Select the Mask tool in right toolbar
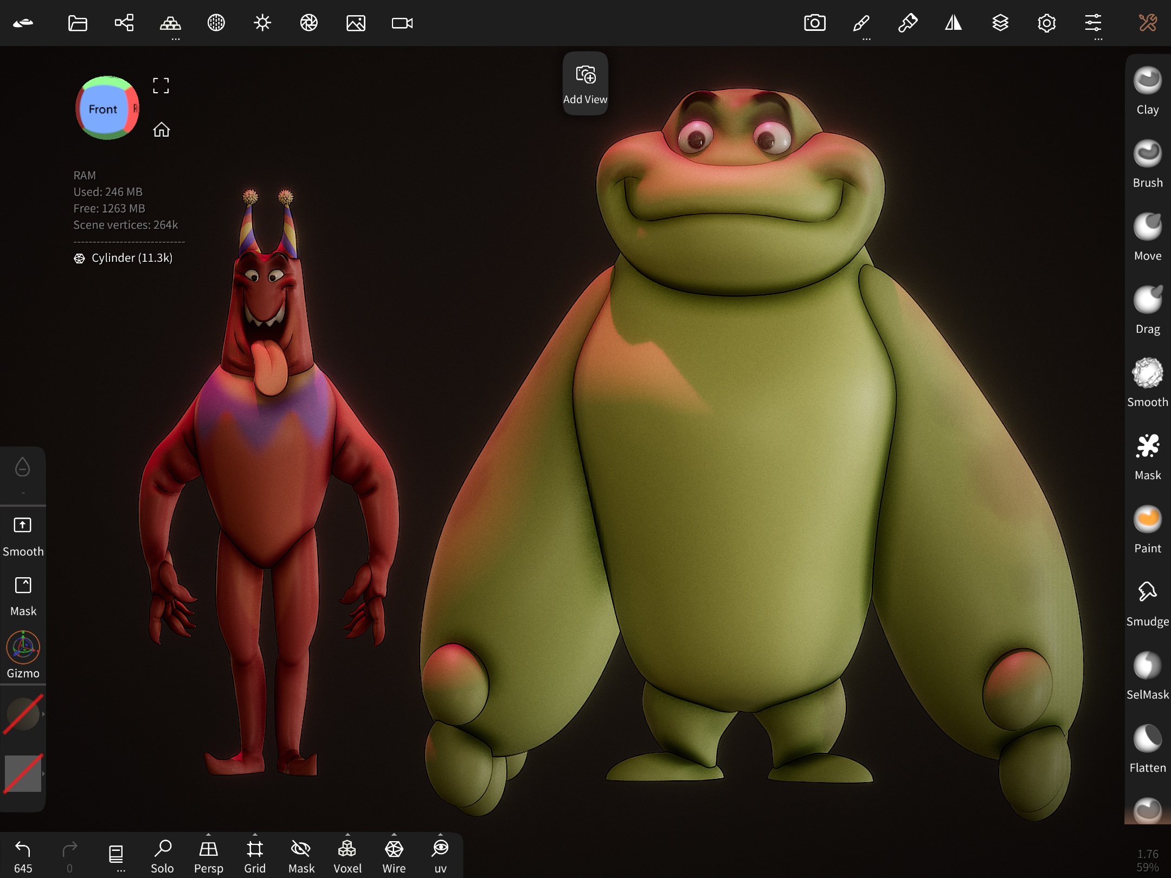1171x878 pixels. pos(1148,456)
